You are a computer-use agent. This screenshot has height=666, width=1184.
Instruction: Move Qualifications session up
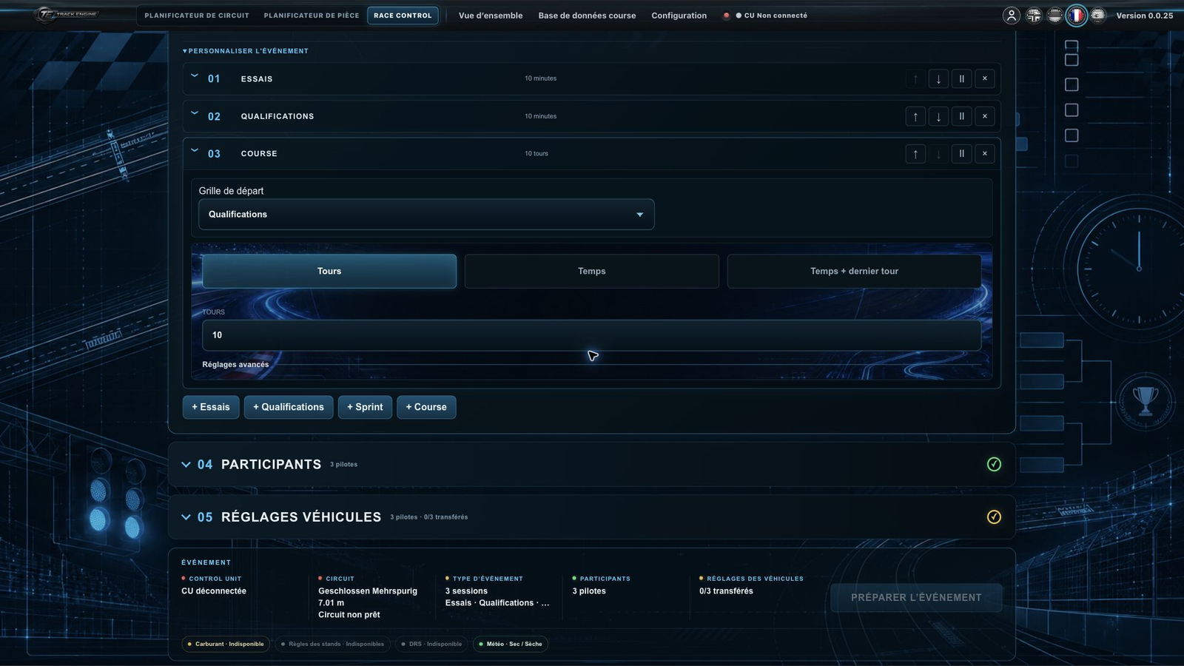click(915, 116)
